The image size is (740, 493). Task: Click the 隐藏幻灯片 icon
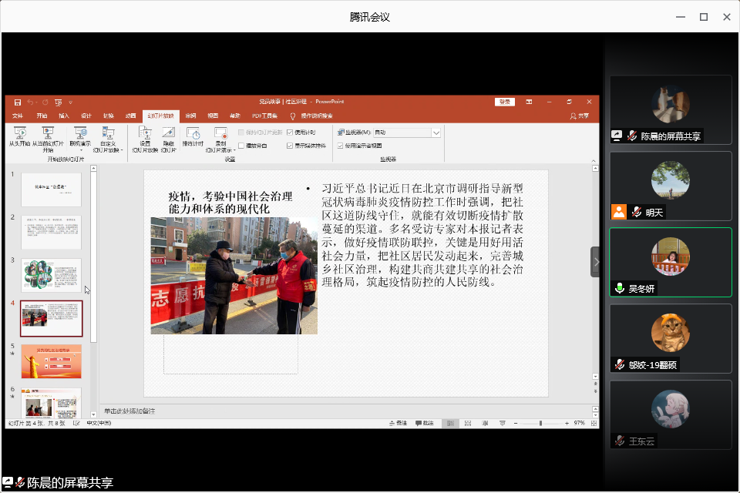(x=168, y=132)
